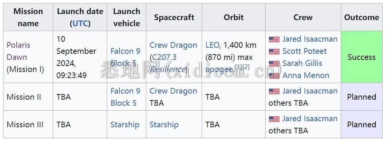The width and height of the screenshot is (386, 144).
Task: Follow the C207.3 Resilience capsule link
Action: tap(168, 63)
